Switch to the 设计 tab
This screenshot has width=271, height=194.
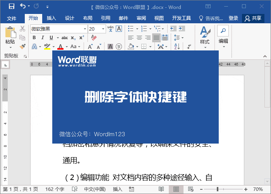[x=69, y=18]
